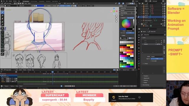Image resolution: width=189 pixels, height=106 pixels.
Task: Pick a hue on the color wheel
Action: [126, 24]
